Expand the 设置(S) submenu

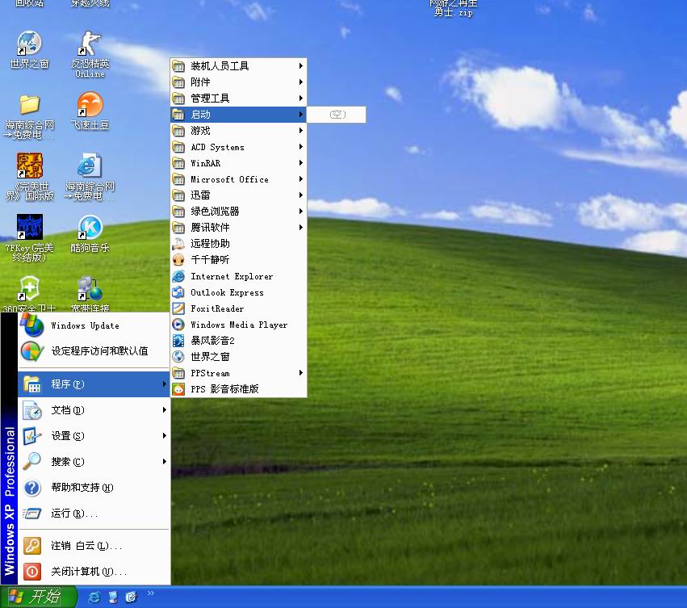pos(94,436)
